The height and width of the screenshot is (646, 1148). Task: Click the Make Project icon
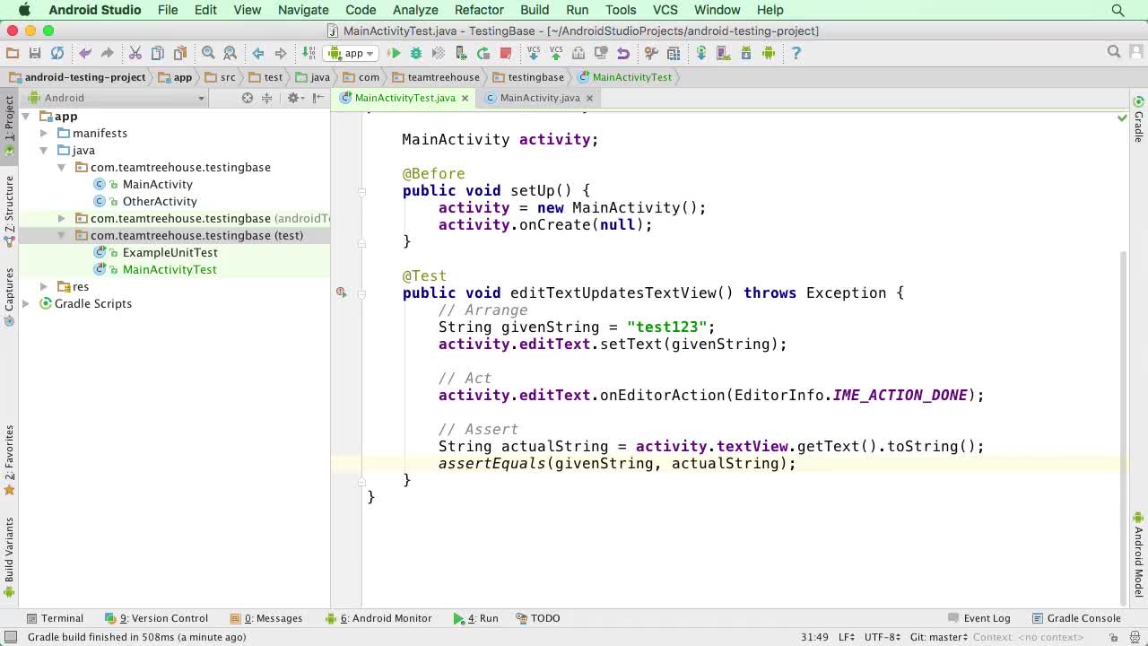tap(309, 53)
